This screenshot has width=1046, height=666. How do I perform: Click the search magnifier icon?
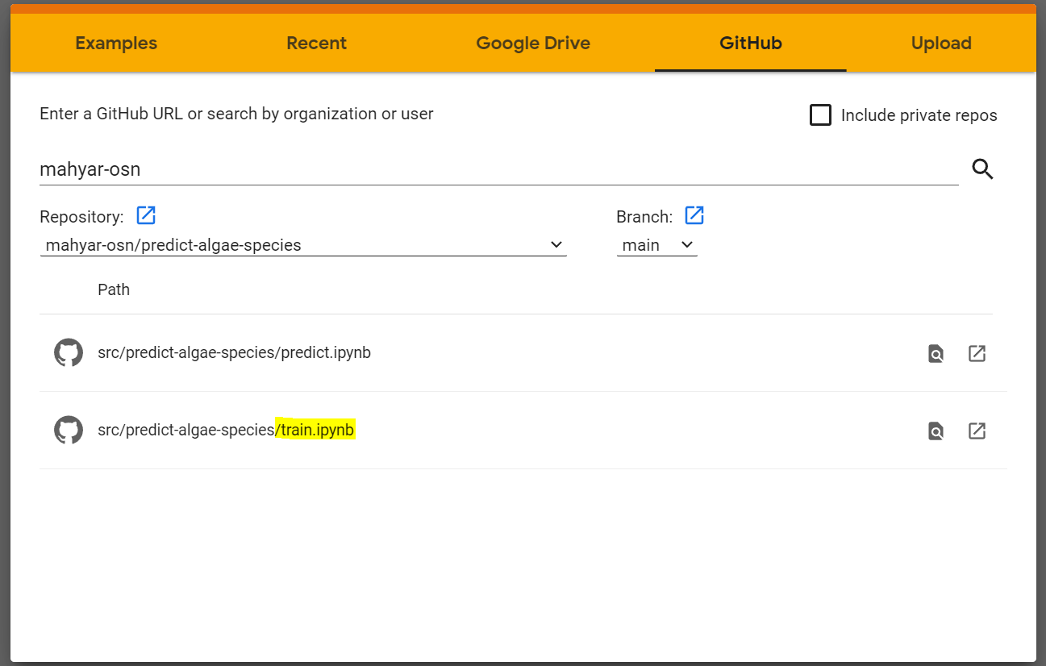tap(982, 169)
